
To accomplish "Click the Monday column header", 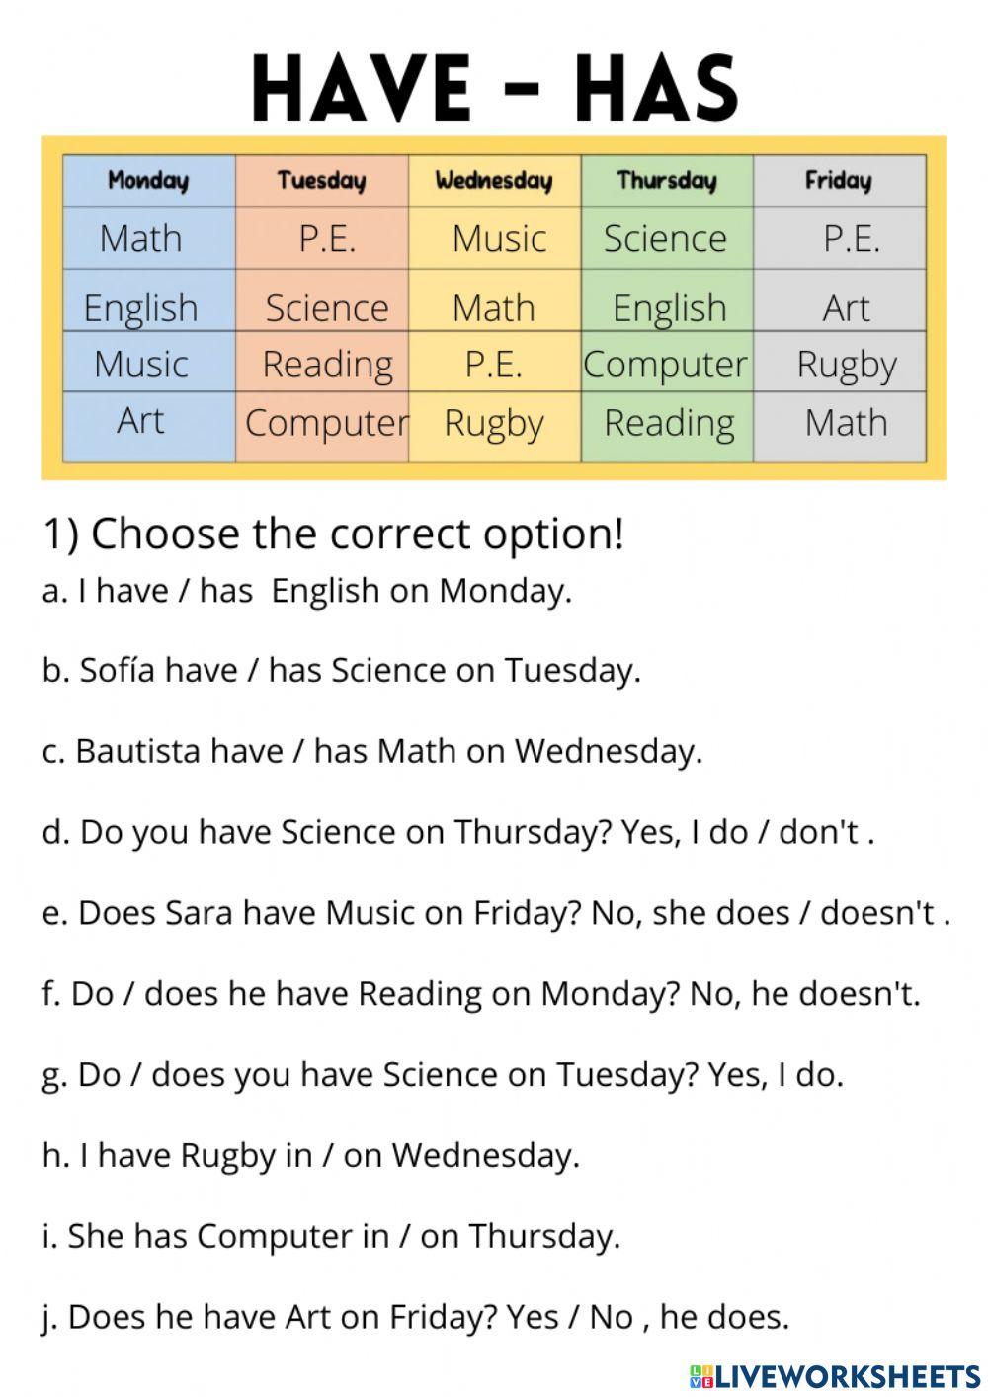I will coord(148,181).
